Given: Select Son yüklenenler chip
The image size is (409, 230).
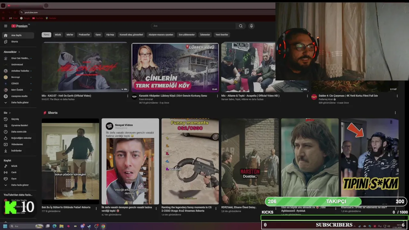Looking at the screenshot, I should [187, 34].
